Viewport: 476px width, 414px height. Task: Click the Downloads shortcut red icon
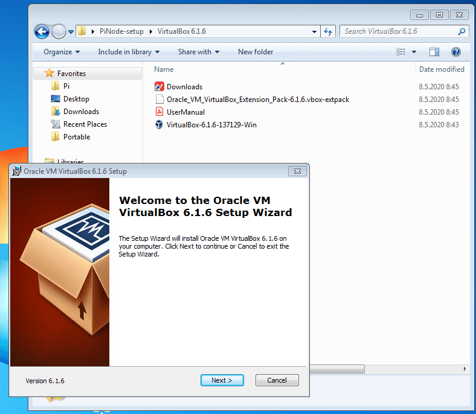tap(159, 87)
